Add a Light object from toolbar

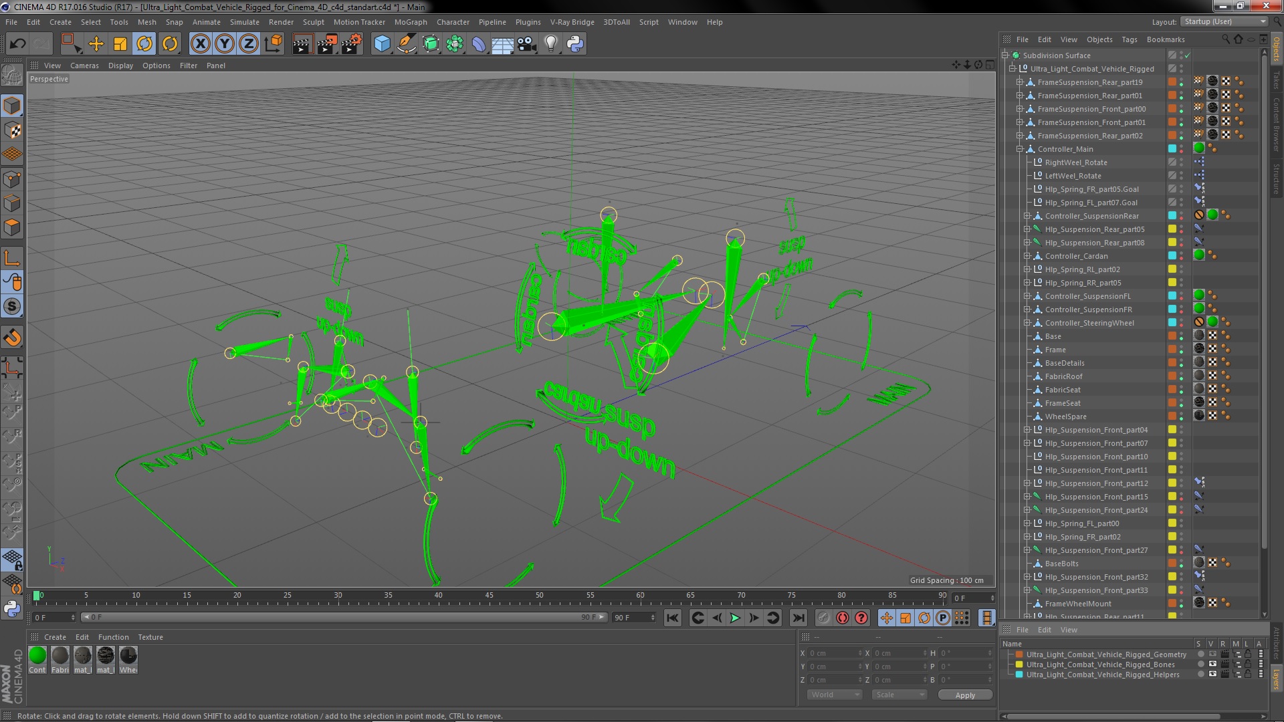click(x=550, y=44)
